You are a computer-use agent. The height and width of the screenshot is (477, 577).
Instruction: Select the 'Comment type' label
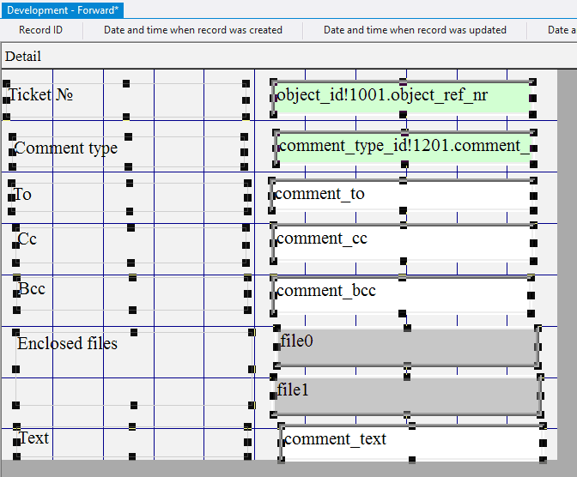66,148
